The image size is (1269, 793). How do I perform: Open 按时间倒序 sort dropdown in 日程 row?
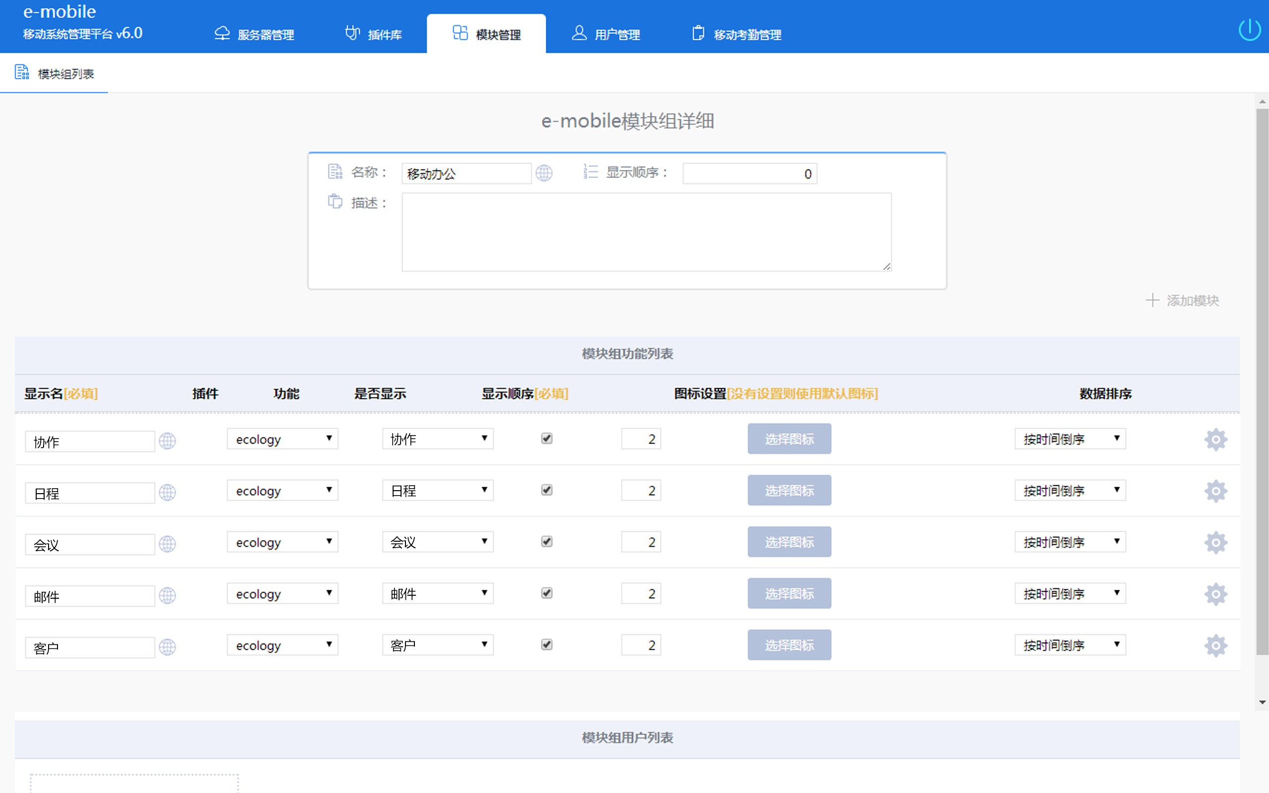[x=1070, y=490]
